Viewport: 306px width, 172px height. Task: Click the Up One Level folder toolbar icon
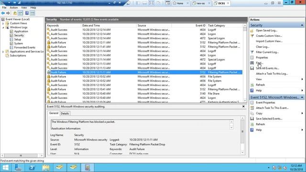pos(15,13)
